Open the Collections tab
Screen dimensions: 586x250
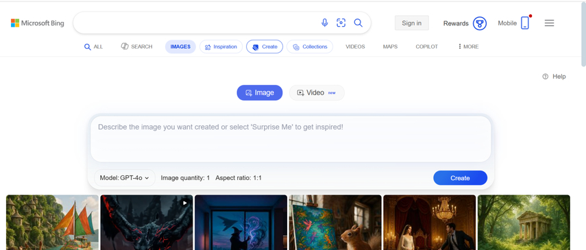point(310,47)
